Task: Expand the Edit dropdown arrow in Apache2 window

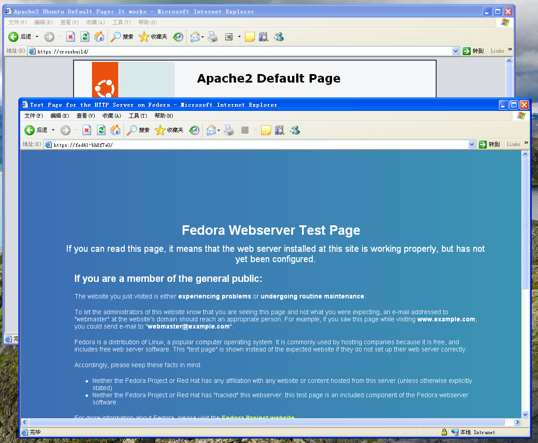Action: 239,37
